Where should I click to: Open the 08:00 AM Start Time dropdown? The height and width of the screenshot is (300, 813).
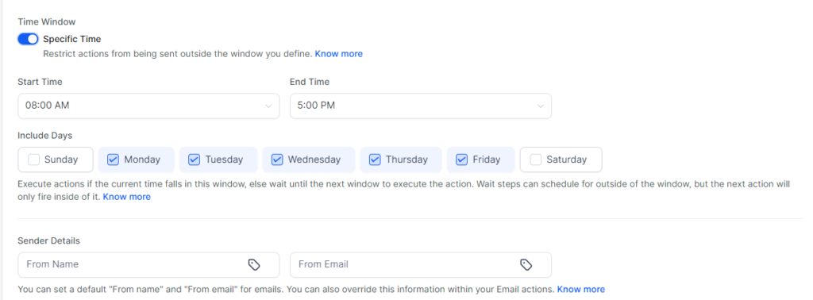148,106
